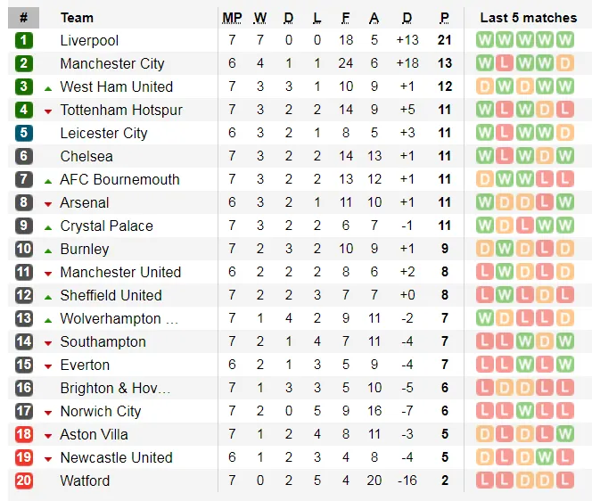Viewport: 592px width, 501px height.
Task: Click Watford's red position 20 badge
Action: (x=23, y=480)
